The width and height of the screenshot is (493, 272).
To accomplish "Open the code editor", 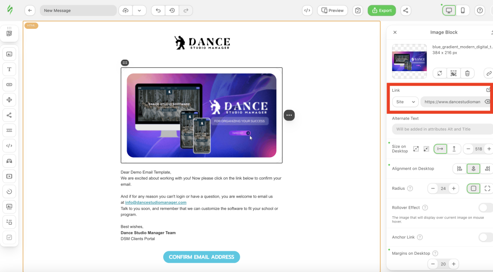I will [x=307, y=11].
